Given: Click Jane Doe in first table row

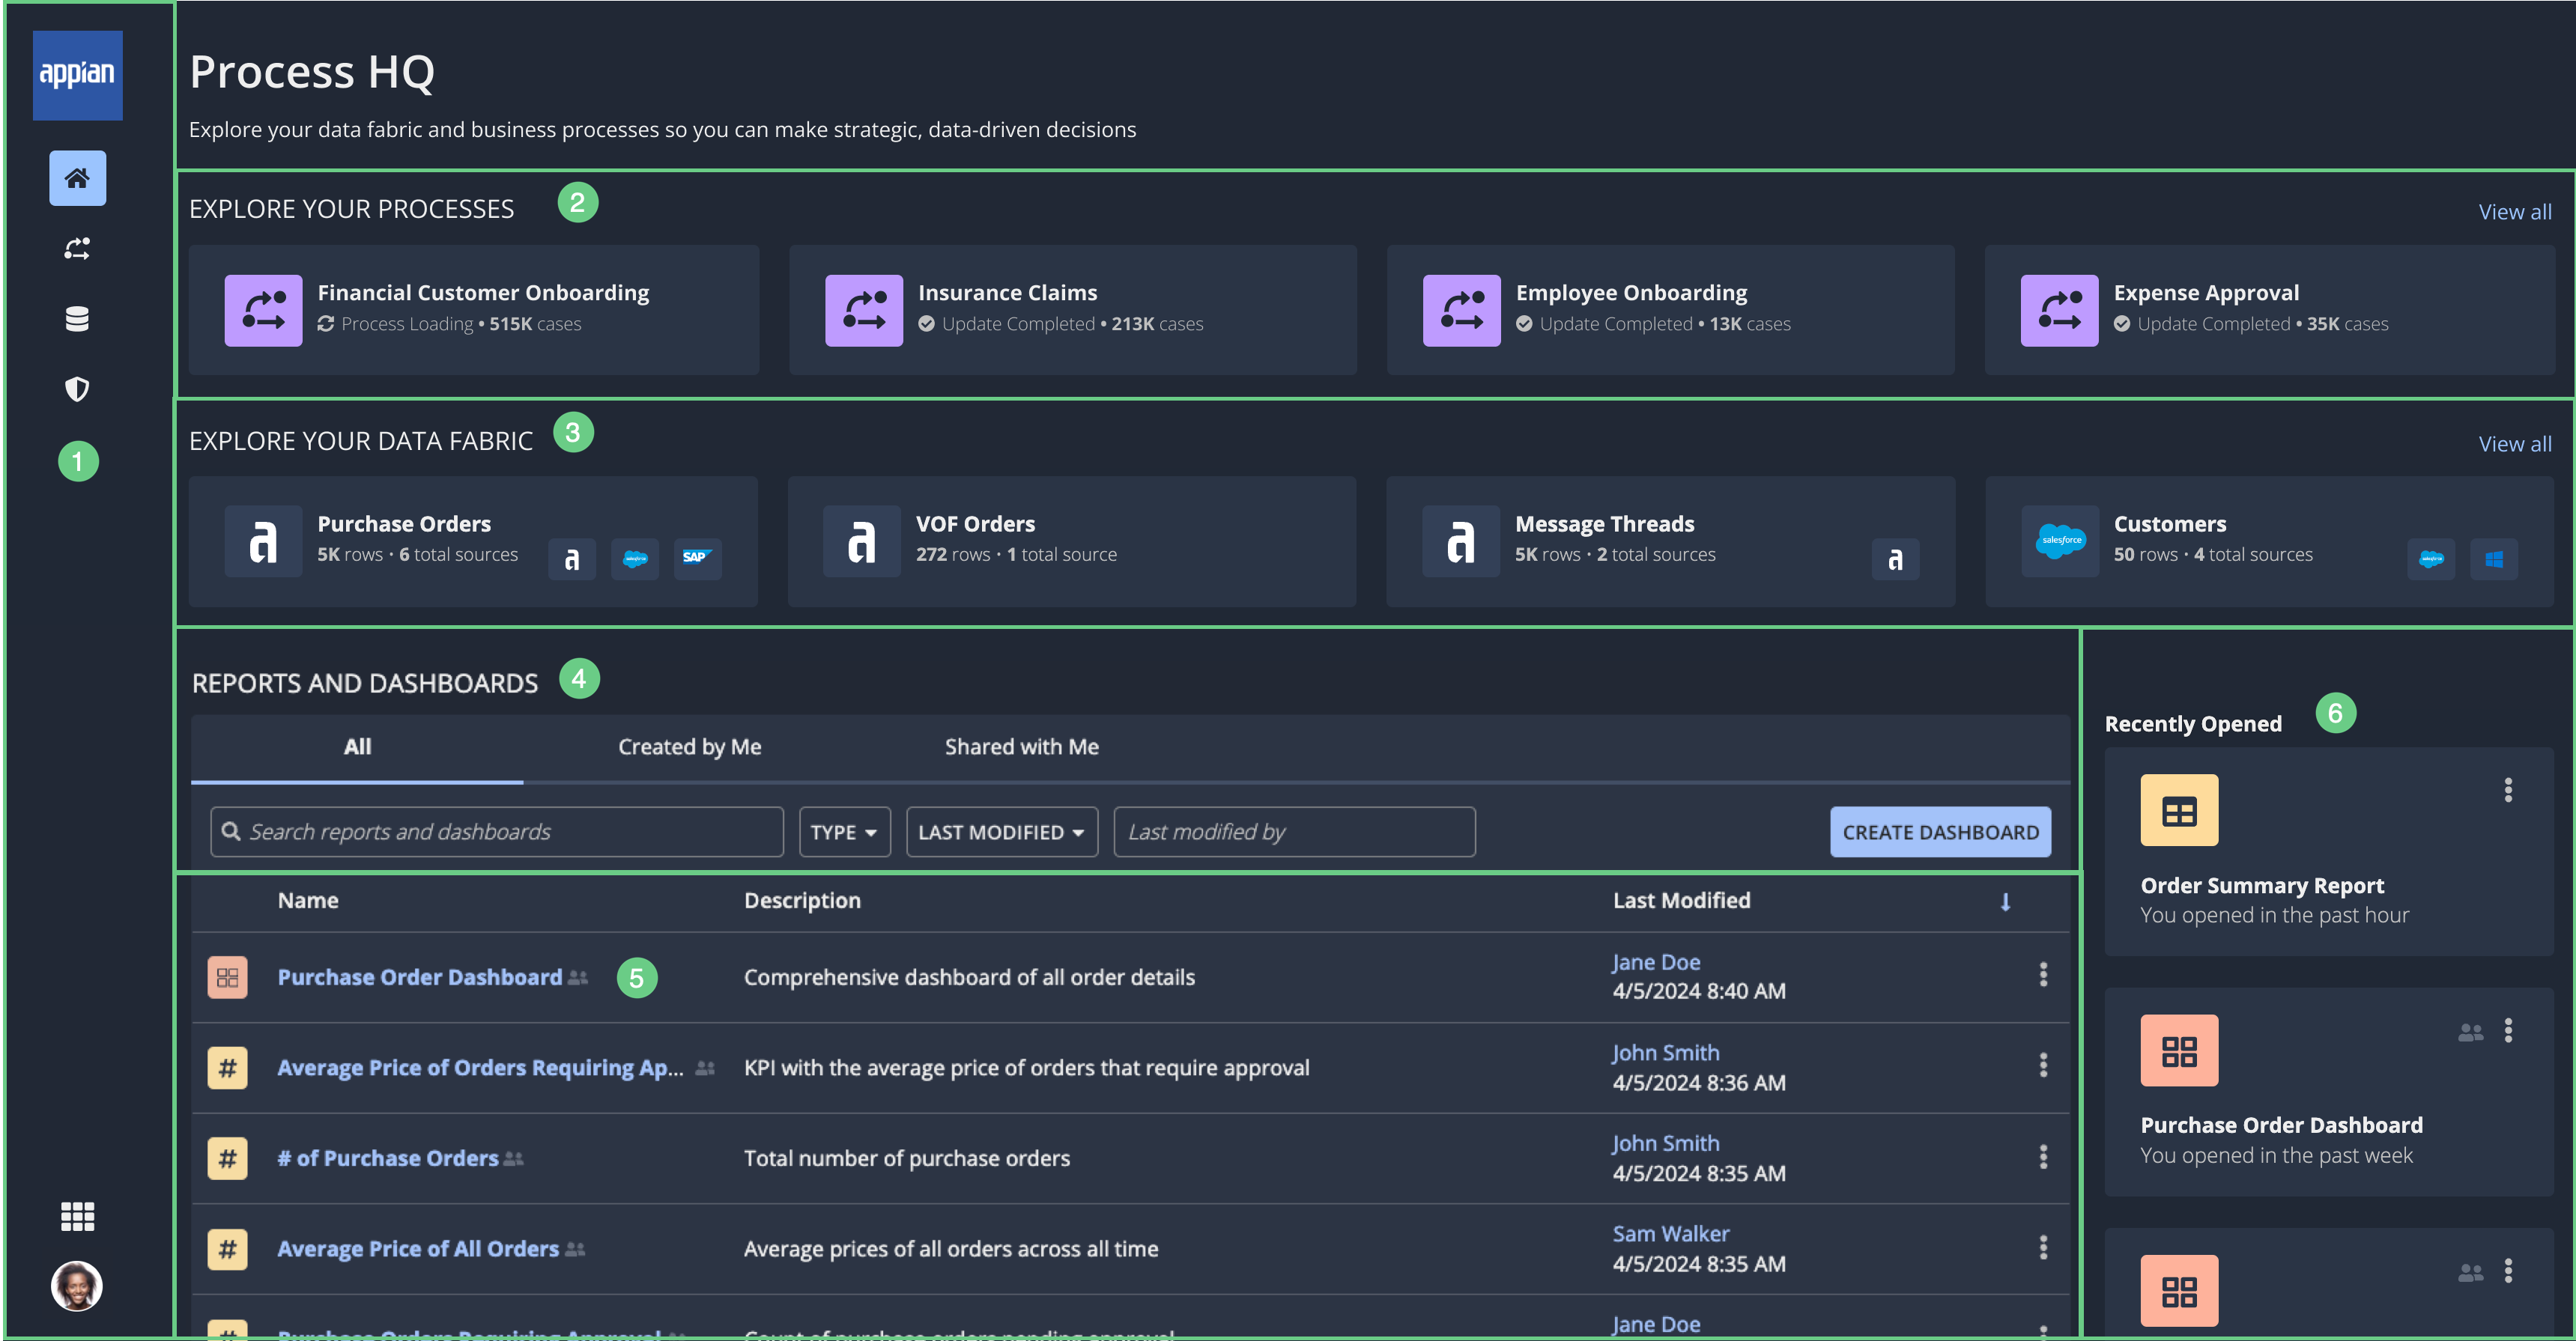Looking at the screenshot, I should [x=1656, y=962].
